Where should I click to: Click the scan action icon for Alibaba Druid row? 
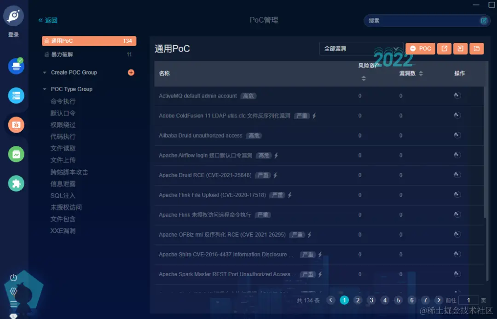pos(457,135)
